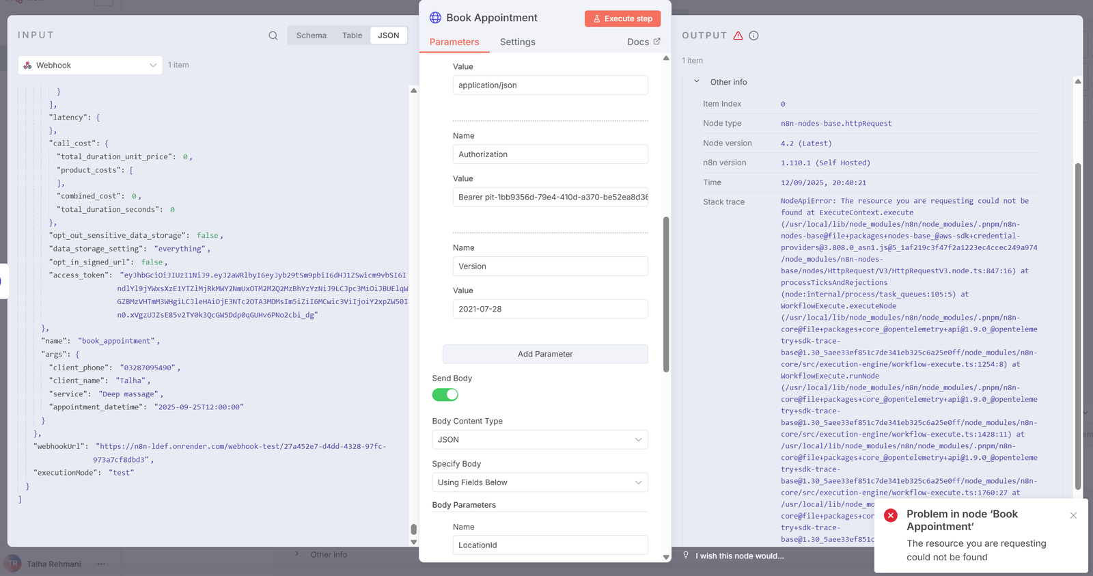Click the Version name field
Viewport: 1093px width, 576px height.
point(550,266)
